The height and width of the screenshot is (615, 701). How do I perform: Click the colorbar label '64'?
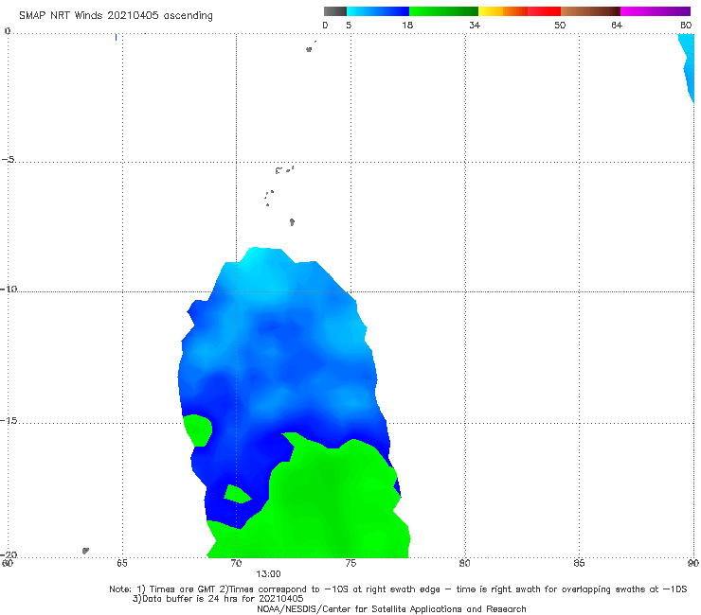point(617,25)
